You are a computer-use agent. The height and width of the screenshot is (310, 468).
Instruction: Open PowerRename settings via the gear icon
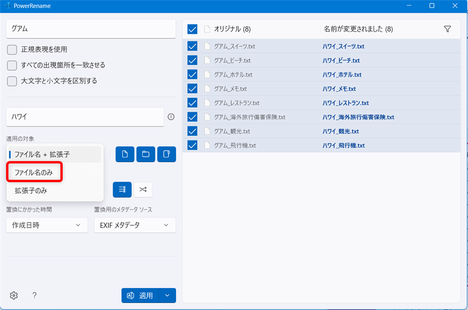coord(14,295)
